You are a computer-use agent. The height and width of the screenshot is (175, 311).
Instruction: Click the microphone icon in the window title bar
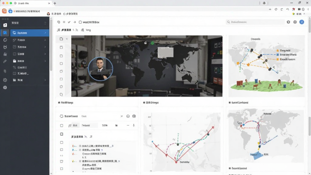click(264, 3)
